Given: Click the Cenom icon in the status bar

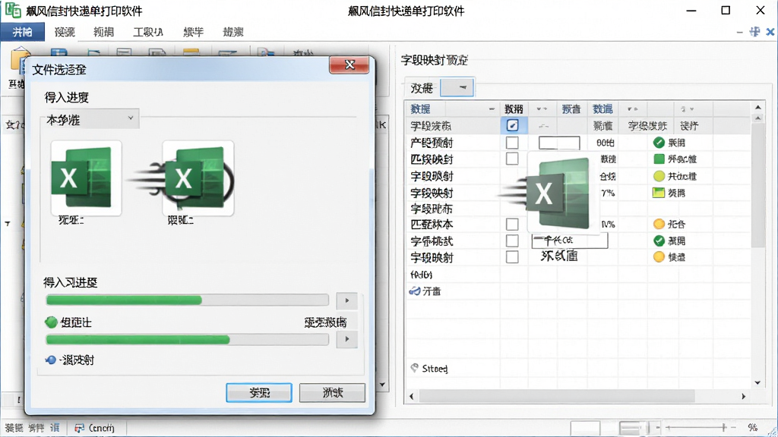Looking at the screenshot, I should coord(79,428).
